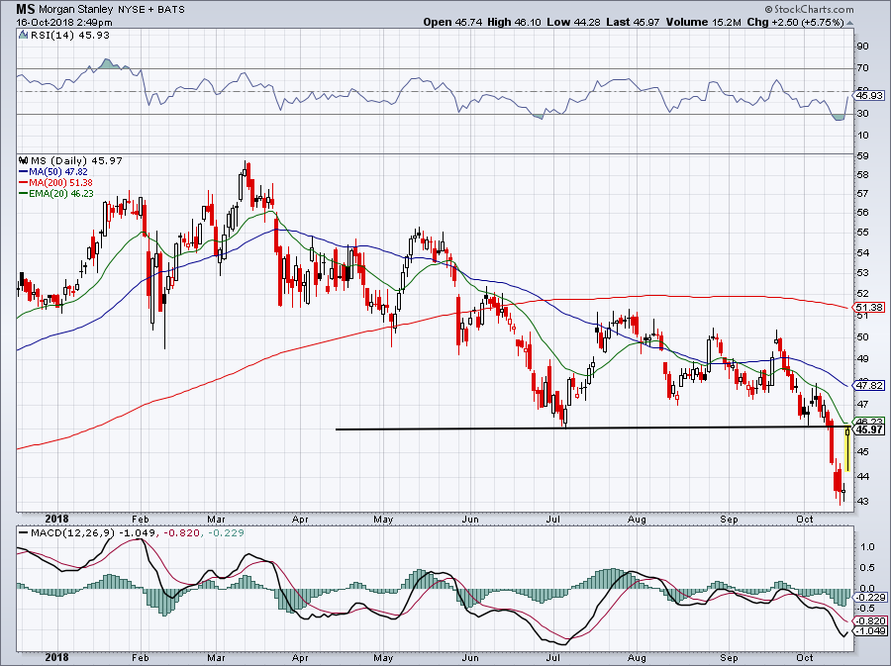
Task: Click the Feb label under the MACD panel
Action: [x=140, y=658]
